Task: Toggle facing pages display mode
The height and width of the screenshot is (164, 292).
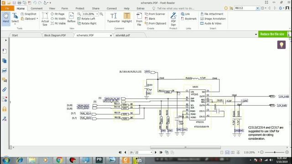Action: point(233,152)
